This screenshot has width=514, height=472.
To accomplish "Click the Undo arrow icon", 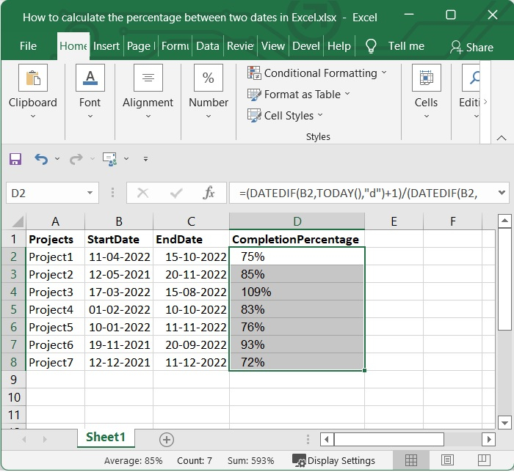I will (40, 159).
